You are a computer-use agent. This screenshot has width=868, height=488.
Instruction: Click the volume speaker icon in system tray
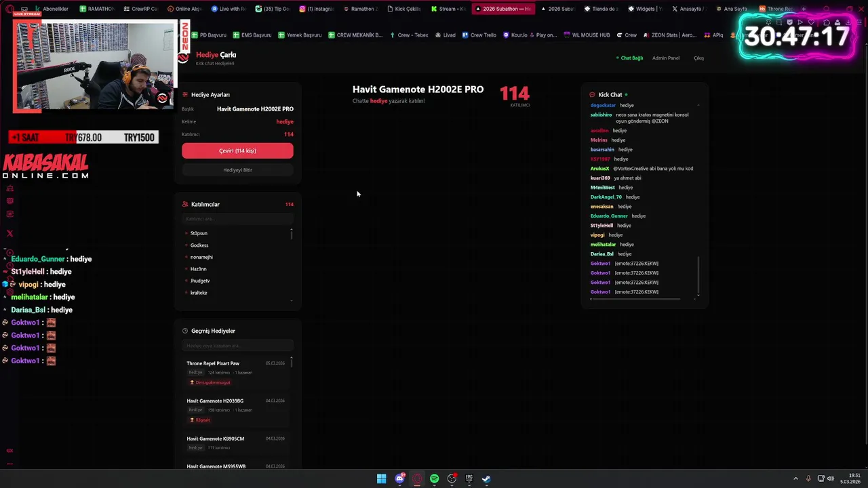[831, 479]
